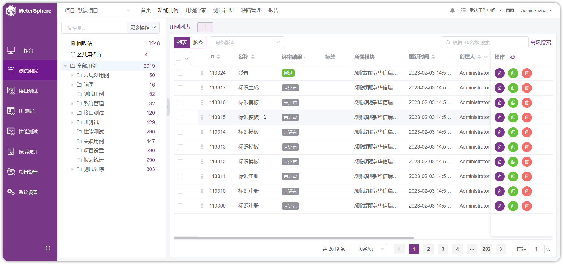Go to the 缺陷管理 tab
563x264 pixels.
click(251, 10)
